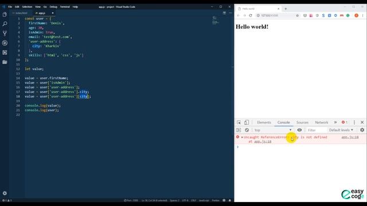Split the VS Code editor
The width and height of the screenshot is (367, 206).
pyautogui.click(x=224, y=13)
